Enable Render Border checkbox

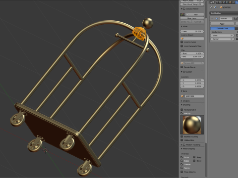pyautogui.click(x=182, y=67)
